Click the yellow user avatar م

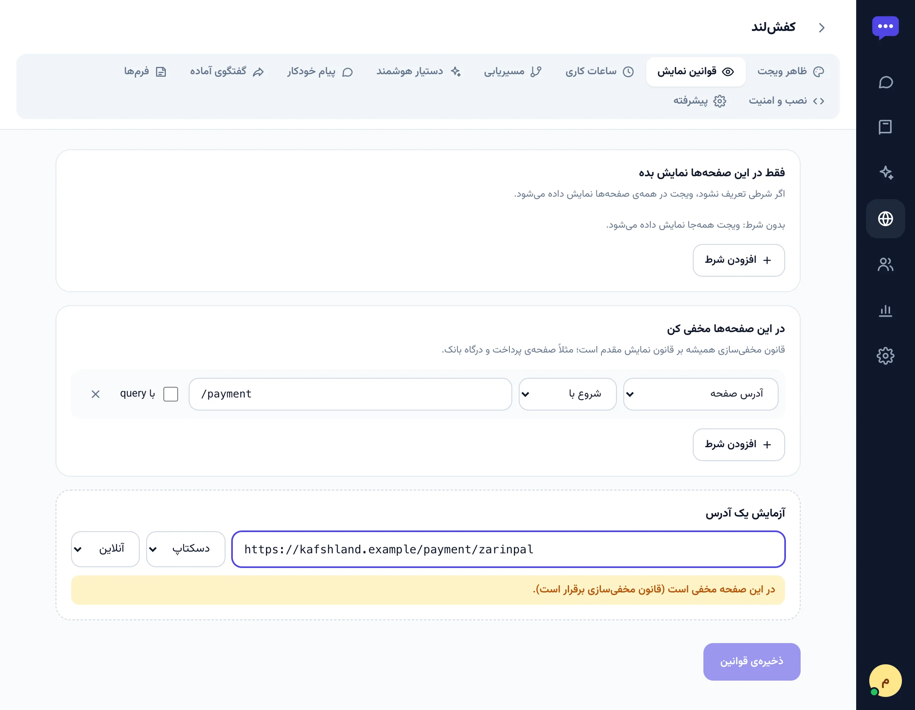pos(885,681)
